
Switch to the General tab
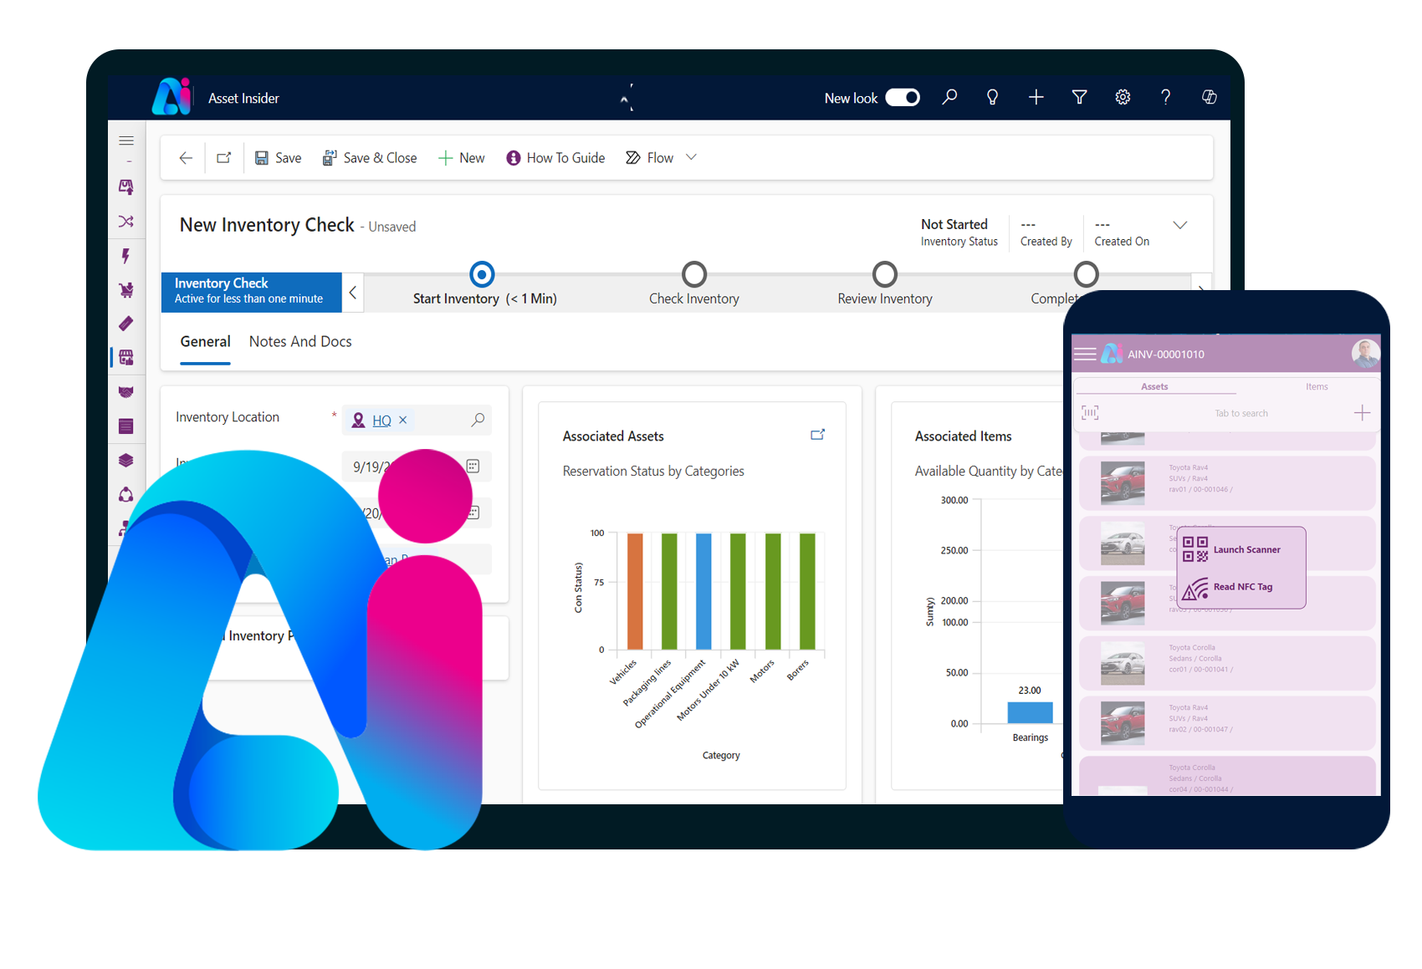pyautogui.click(x=205, y=342)
